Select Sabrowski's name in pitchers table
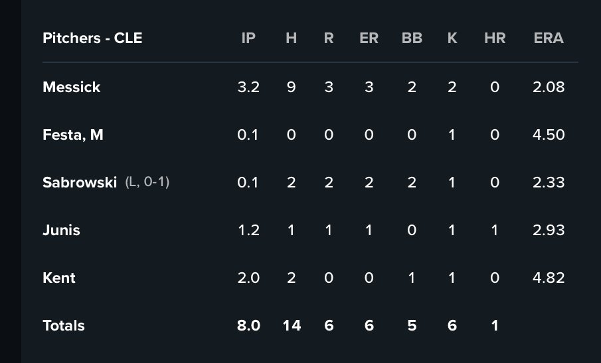 [x=79, y=182]
